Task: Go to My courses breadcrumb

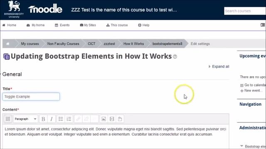Action: [x=30, y=44]
